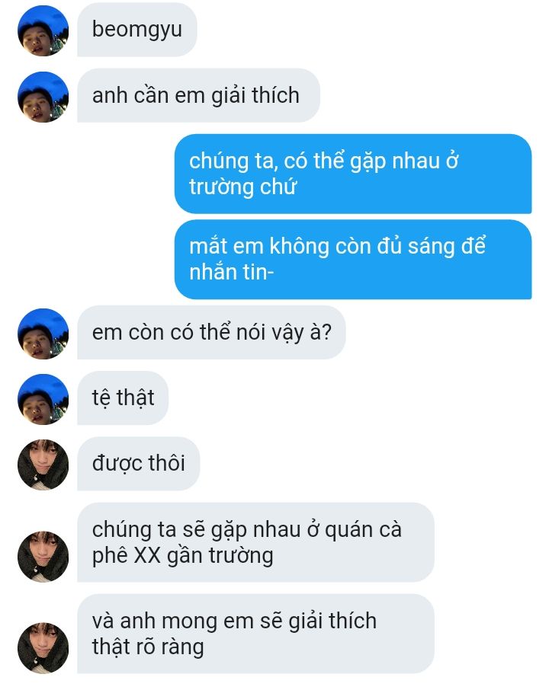Open the avatar next to "anh cần em giải thích"

coord(43,97)
